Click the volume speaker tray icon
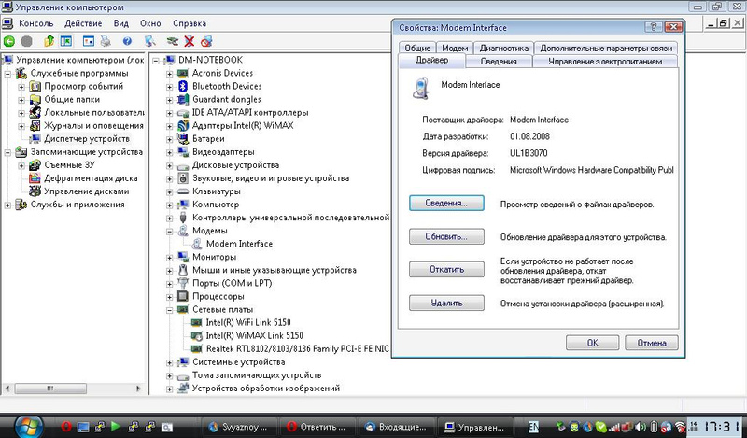This screenshot has width=747, height=438. (x=641, y=427)
